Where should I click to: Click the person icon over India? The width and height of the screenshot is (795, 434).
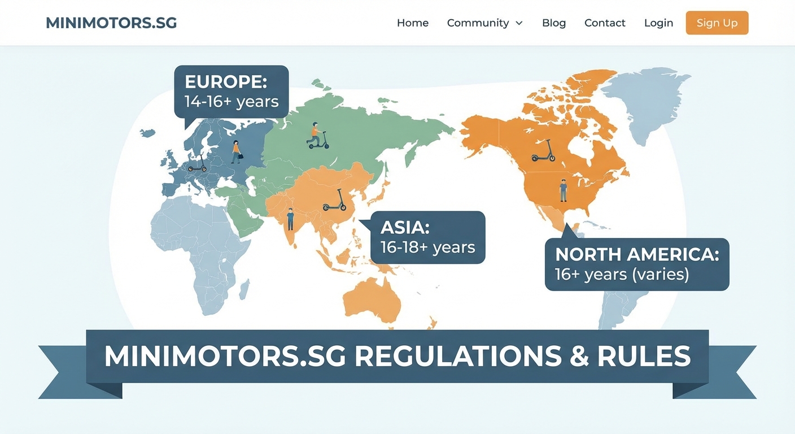(x=290, y=219)
